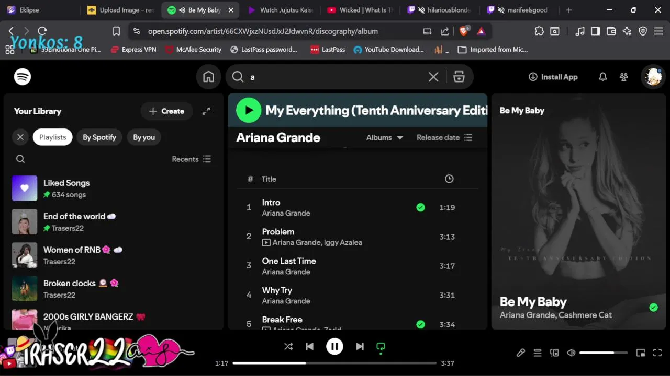
Task: Toggle saved checkmark for Break Free
Action: click(x=420, y=324)
